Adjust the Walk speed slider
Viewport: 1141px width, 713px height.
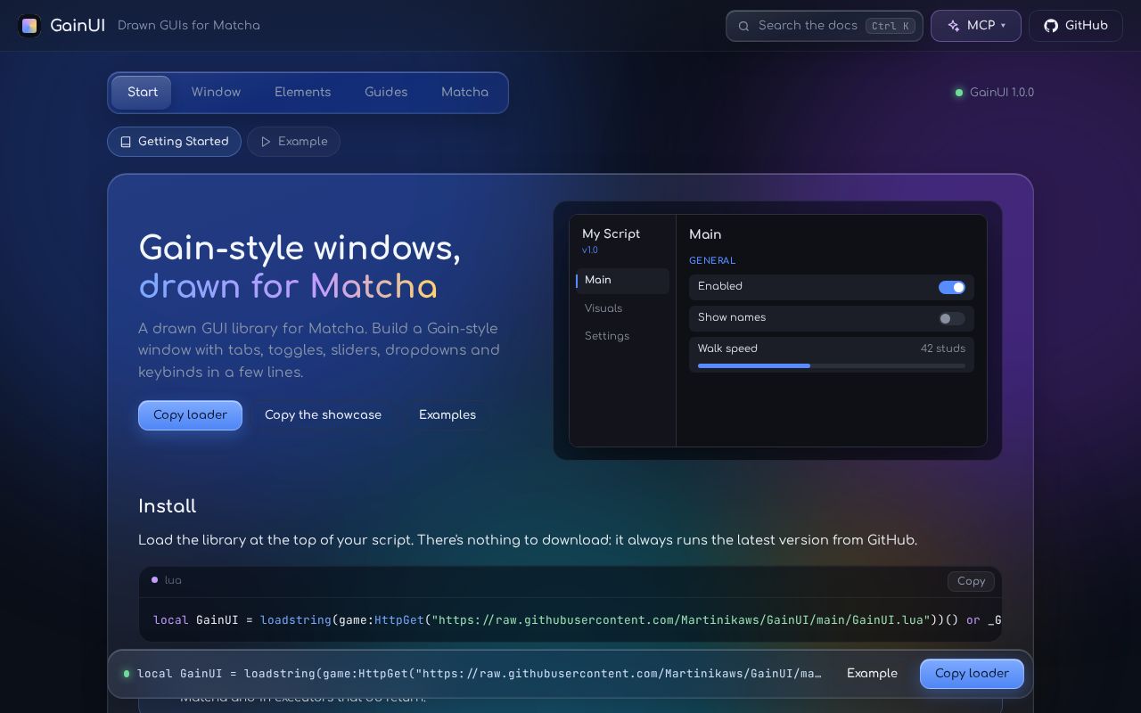831,365
